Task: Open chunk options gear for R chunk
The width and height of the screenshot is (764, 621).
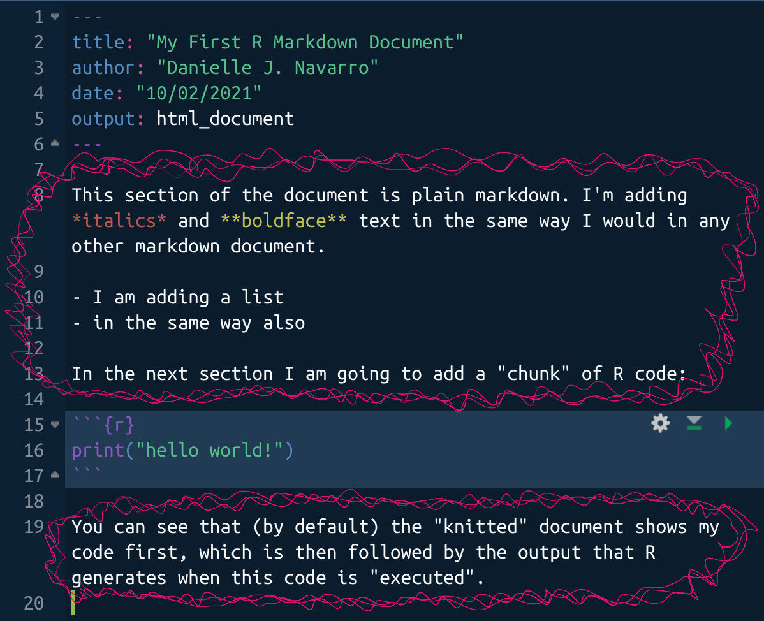Action: (660, 423)
